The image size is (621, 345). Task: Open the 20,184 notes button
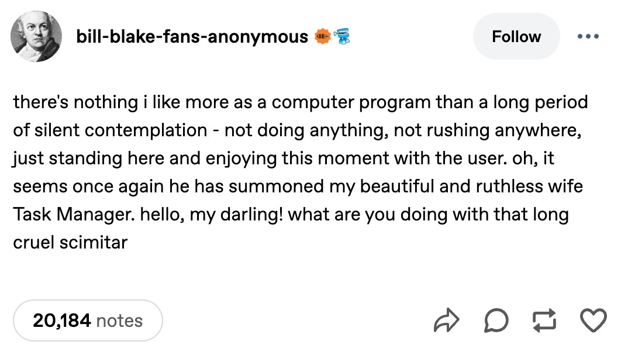click(88, 320)
